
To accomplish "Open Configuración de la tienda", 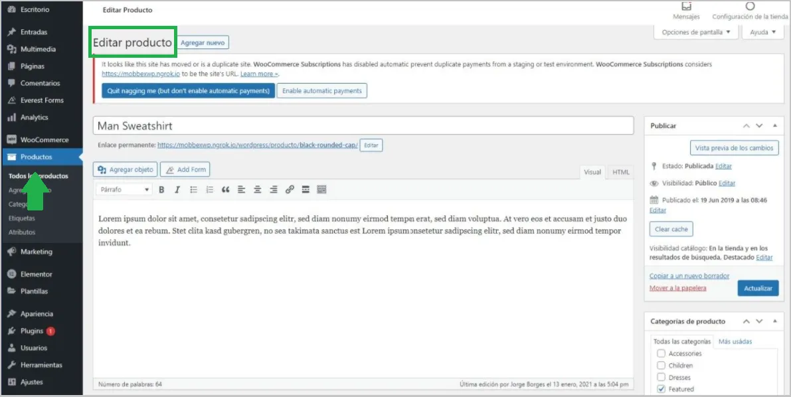I will 750,11.
